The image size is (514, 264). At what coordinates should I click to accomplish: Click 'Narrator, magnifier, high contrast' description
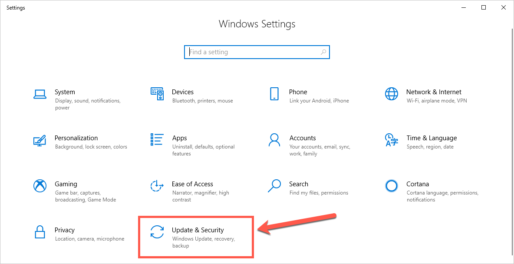coord(201,196)
